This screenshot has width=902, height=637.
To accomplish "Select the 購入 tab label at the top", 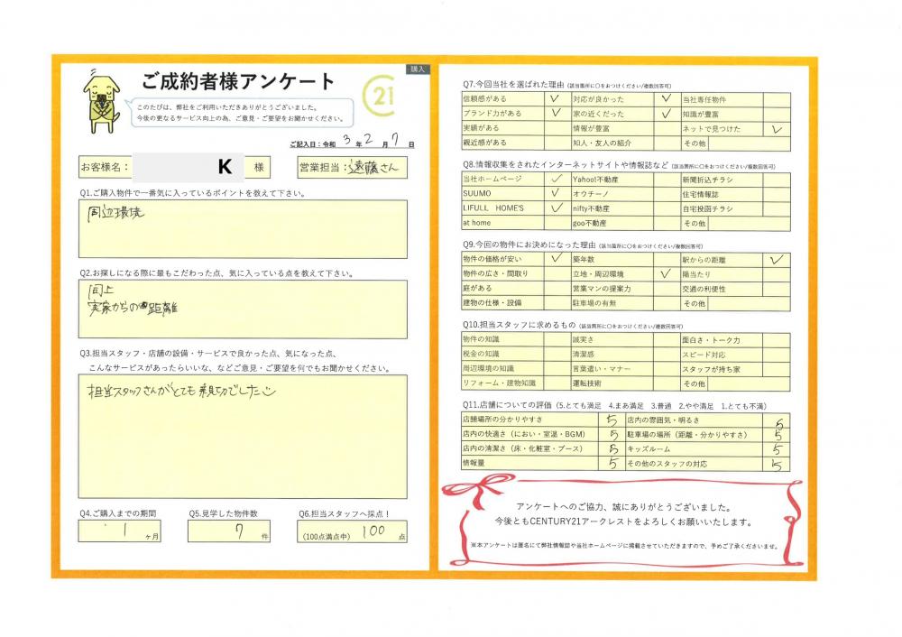I will pos(417,69).
